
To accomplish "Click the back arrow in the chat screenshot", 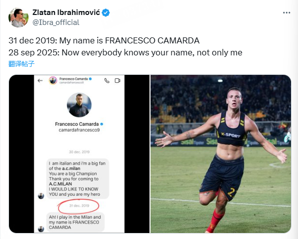I will 40,81.
